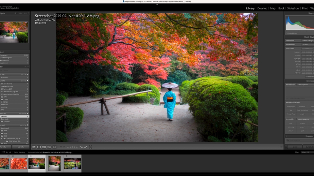Collapse the bottom filmstrip panel arrow
314x176 pixels.
pyautogui.click(x=157, y=175)
